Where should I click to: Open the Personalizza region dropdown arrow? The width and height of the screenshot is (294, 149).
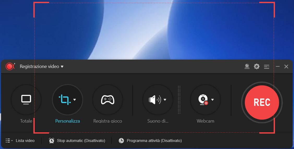[x=75, y=100]
